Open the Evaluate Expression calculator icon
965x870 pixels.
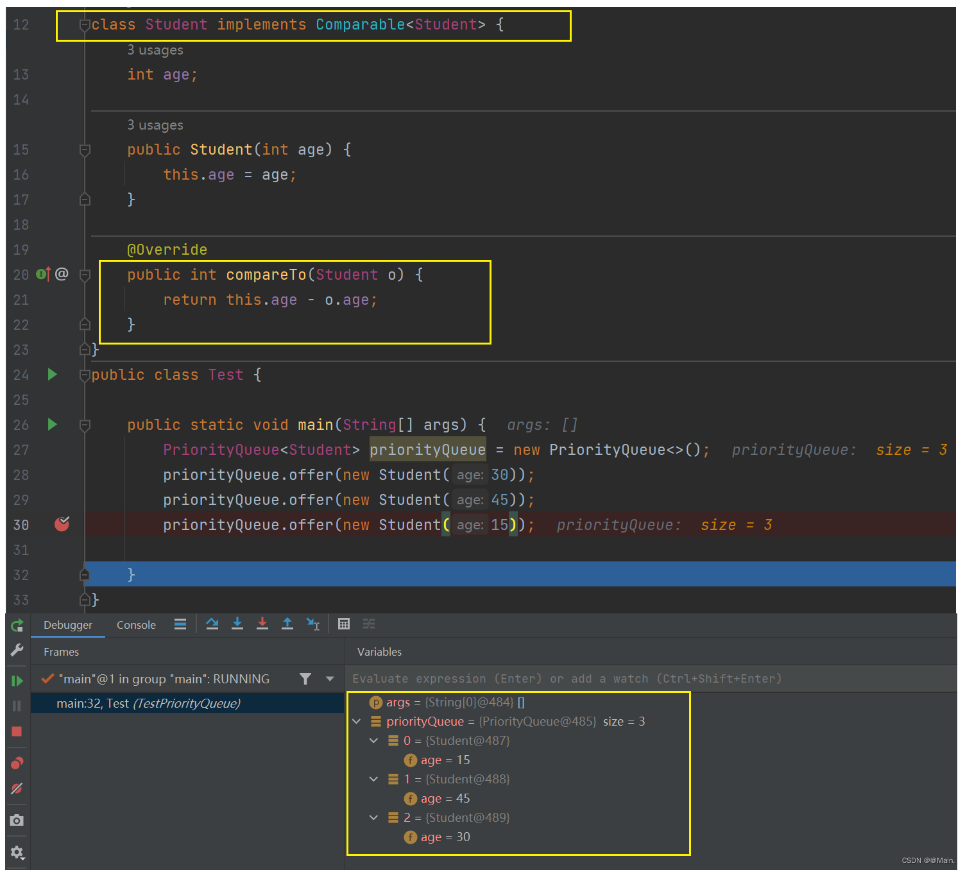tap(344, 624)
